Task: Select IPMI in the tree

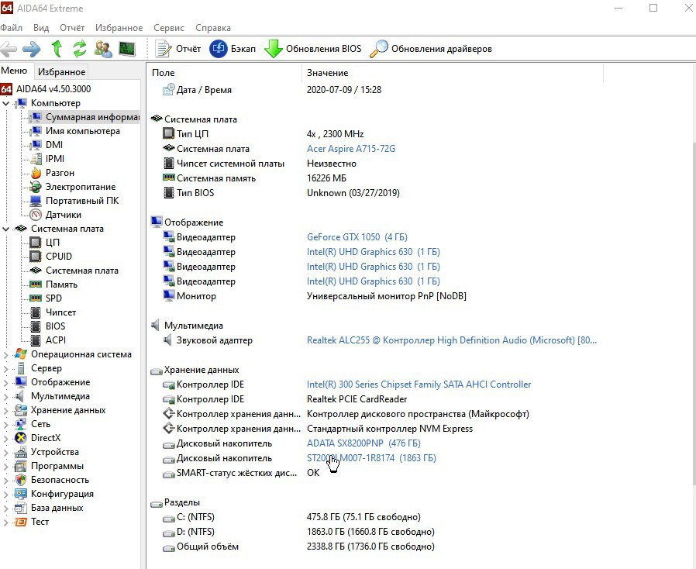Action: [47, 159]
